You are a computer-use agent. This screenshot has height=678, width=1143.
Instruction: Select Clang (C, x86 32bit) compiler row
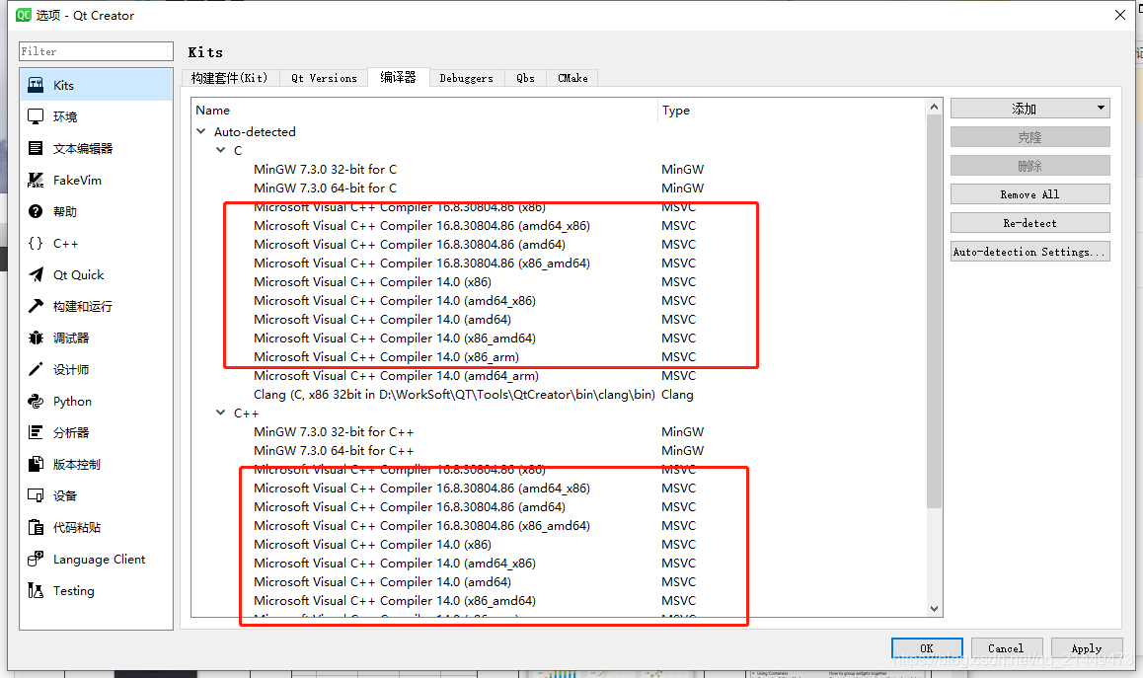pos(454,395)
